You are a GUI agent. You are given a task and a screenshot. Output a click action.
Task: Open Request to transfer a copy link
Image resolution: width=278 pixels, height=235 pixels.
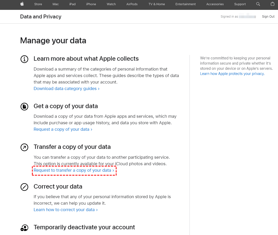(74, 170)
